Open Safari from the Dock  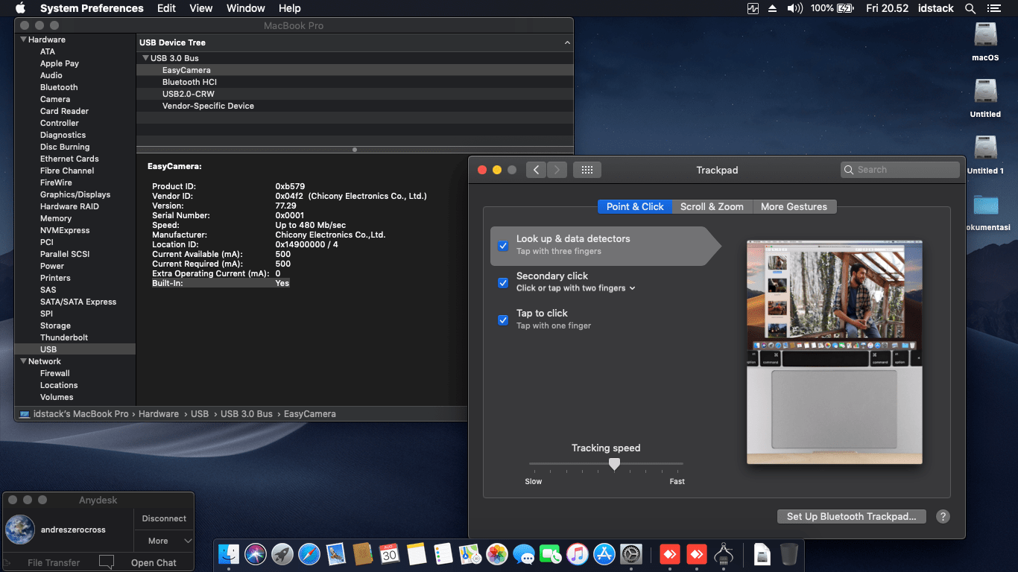tap(309, 554)
